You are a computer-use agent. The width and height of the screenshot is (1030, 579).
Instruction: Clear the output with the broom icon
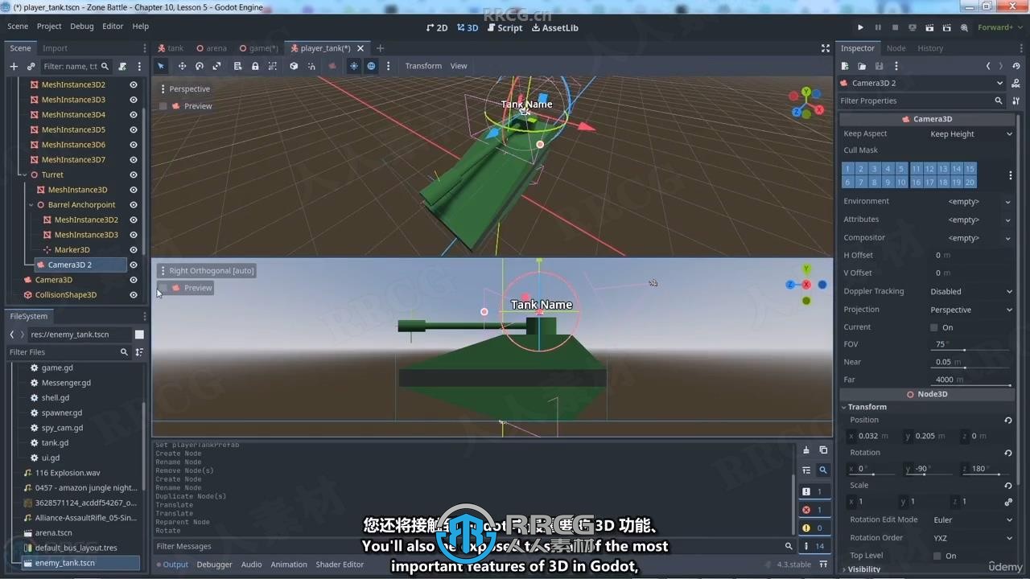806,450
